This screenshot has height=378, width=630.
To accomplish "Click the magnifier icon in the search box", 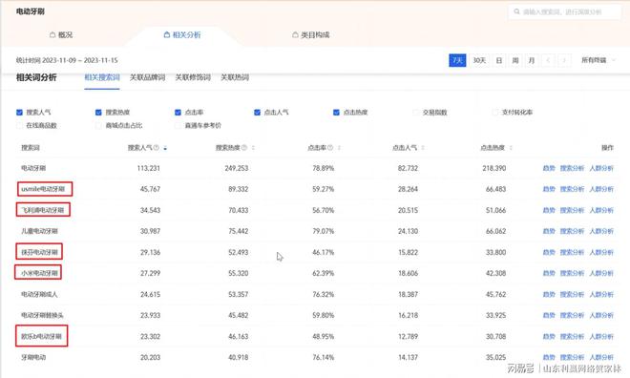I will [517, 11].
